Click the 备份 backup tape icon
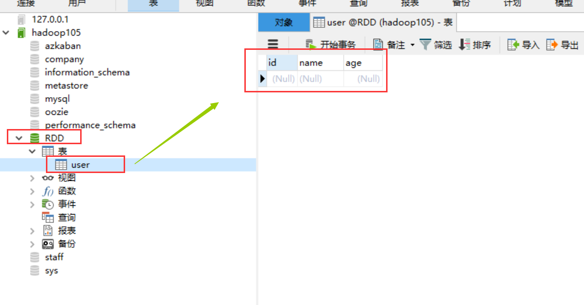 click(48, 244)
